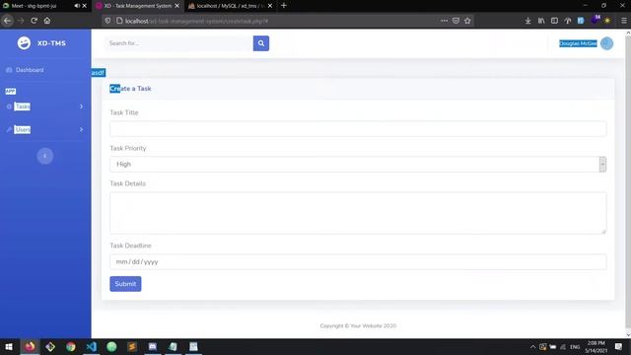Open the Users menu item
This screenshot has height=355, width=631.
click(22, 129)
